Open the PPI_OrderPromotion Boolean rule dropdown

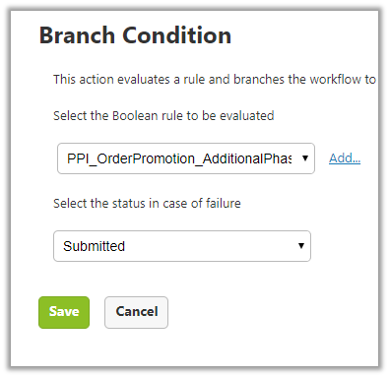point(186,158)
